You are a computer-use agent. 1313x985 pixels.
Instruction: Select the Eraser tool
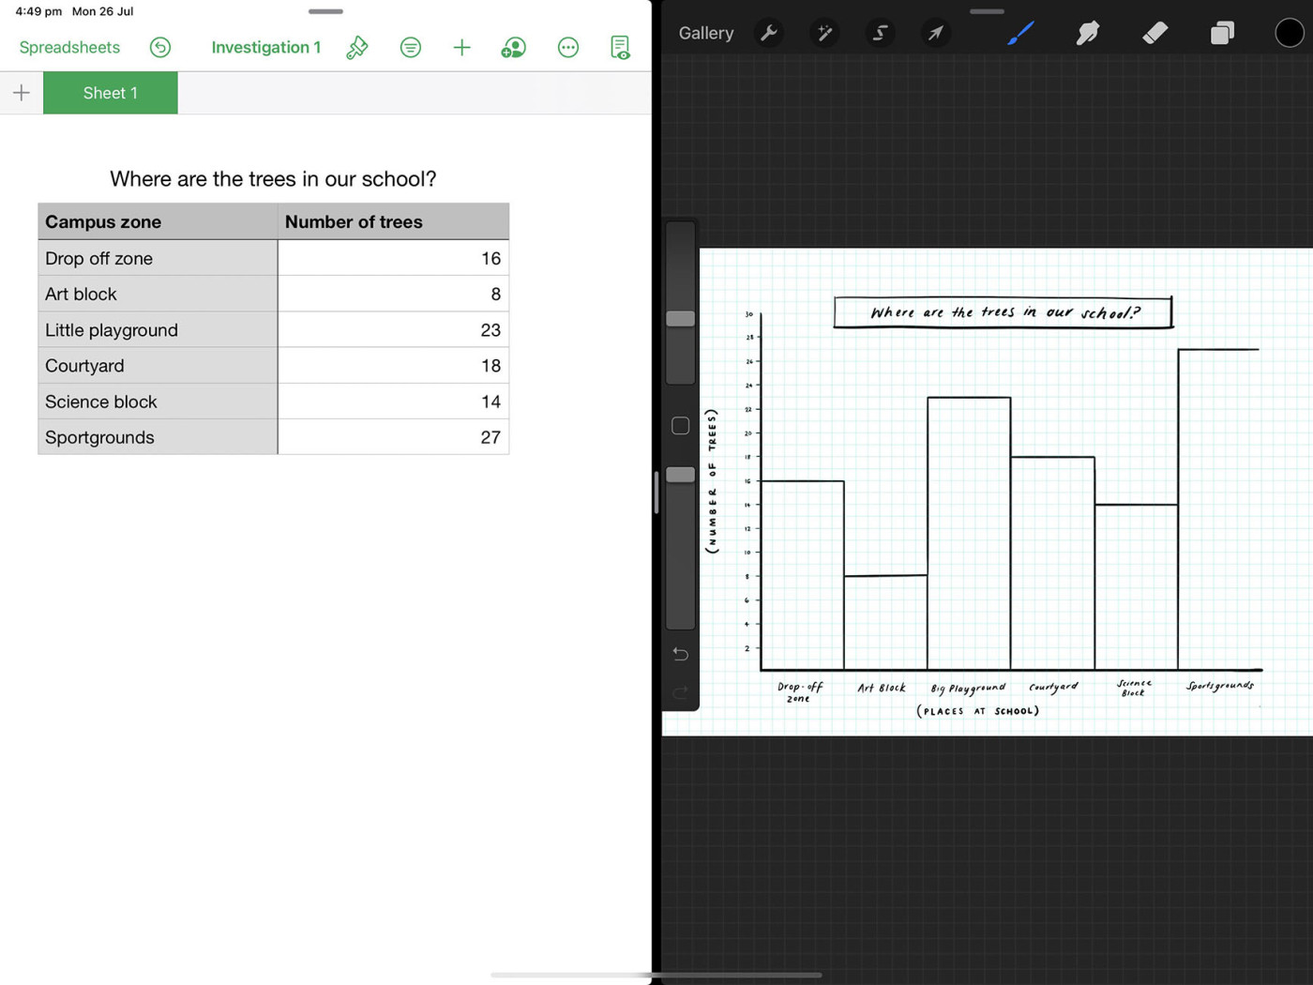click(x=1155, y=34)
